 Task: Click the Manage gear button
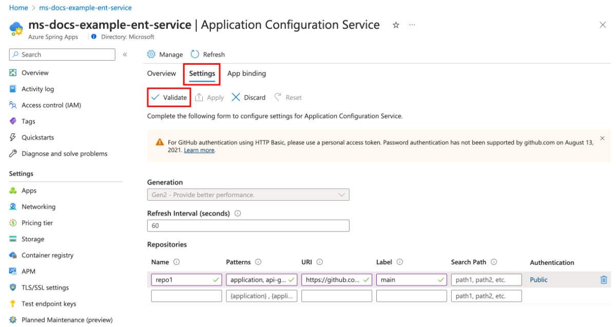[165, 54]
